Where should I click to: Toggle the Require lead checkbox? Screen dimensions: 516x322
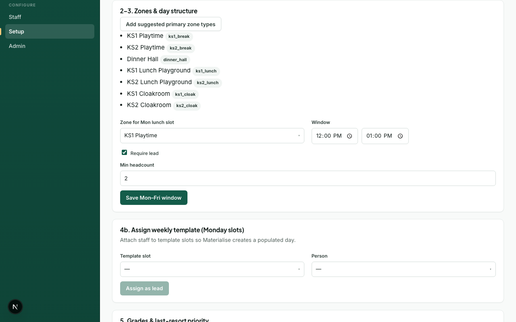124,153
